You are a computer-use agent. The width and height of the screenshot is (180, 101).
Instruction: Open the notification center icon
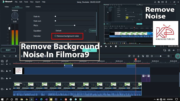[x=177, y=99]
